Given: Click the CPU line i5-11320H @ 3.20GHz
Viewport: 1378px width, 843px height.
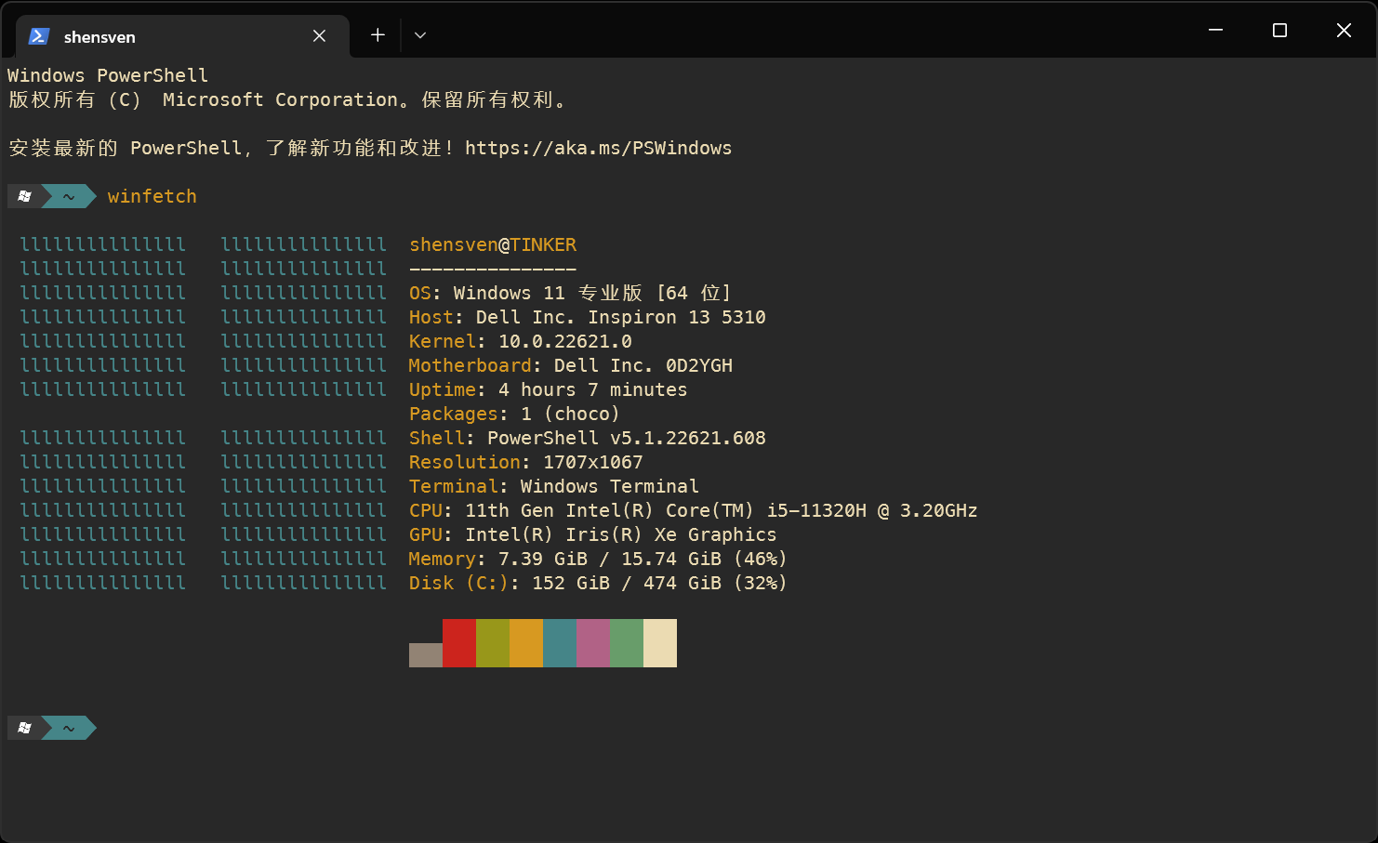Looking at the screenshot, I should tap(694, 510).
